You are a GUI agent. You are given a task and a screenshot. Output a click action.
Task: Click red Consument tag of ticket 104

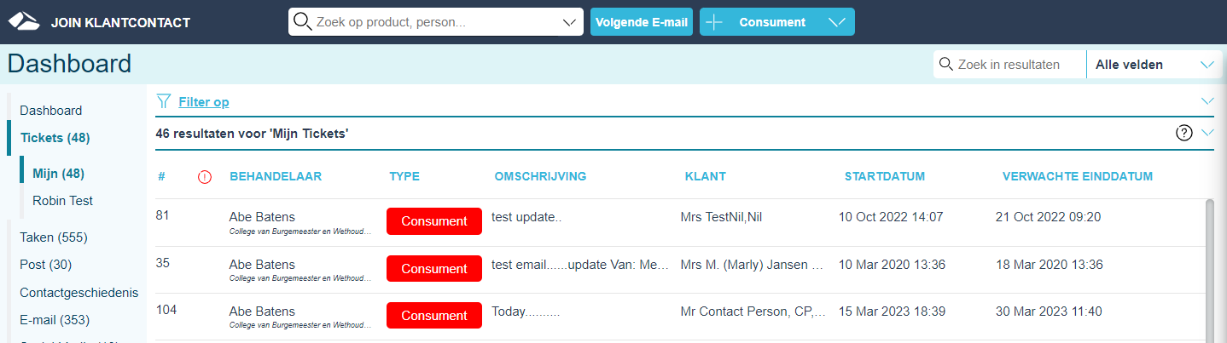(x=434, y=315)
